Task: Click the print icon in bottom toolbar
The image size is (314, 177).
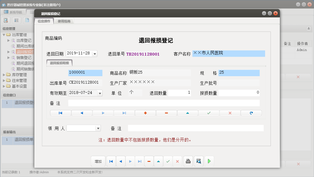Action: (188, 161)
